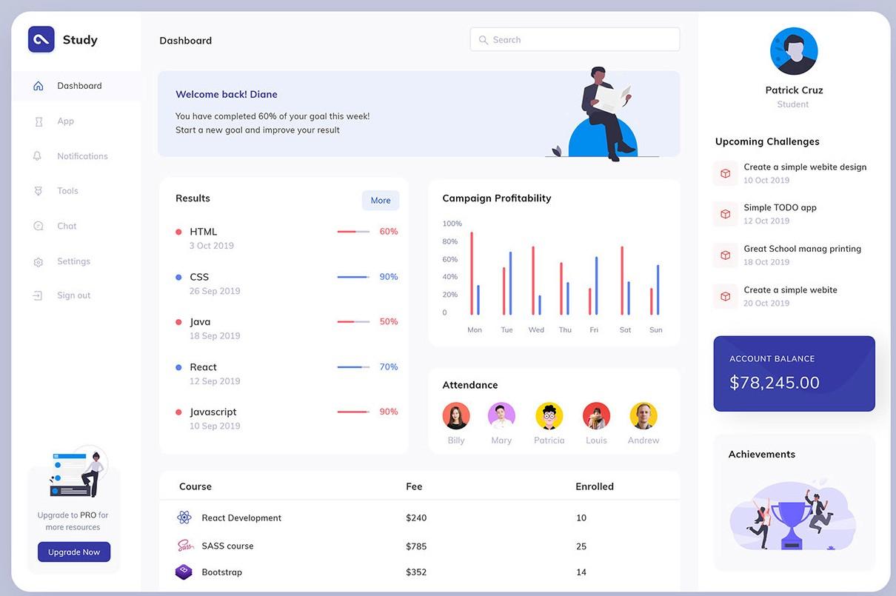Click the Bootstrap course icon

[x=184, y=572]
